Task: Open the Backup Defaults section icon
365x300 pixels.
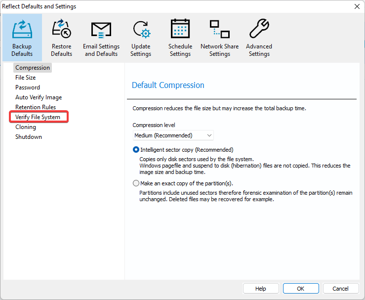Action: (x=22, y=29)
